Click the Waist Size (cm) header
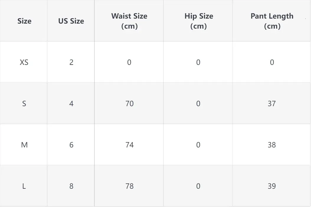The height and width of the screenshot is (207, 311). coord(129,21)
